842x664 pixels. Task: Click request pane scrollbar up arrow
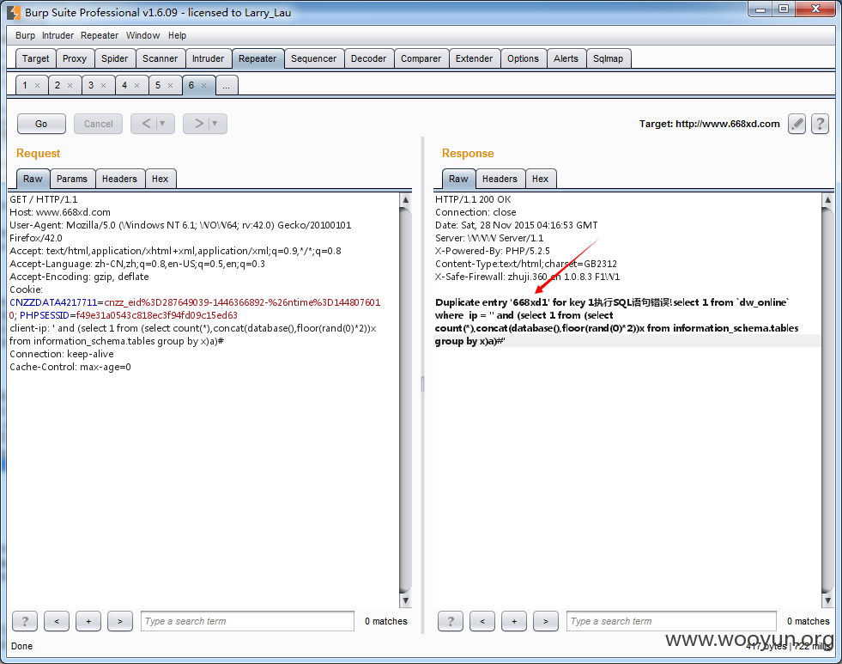tap(405, 200)
